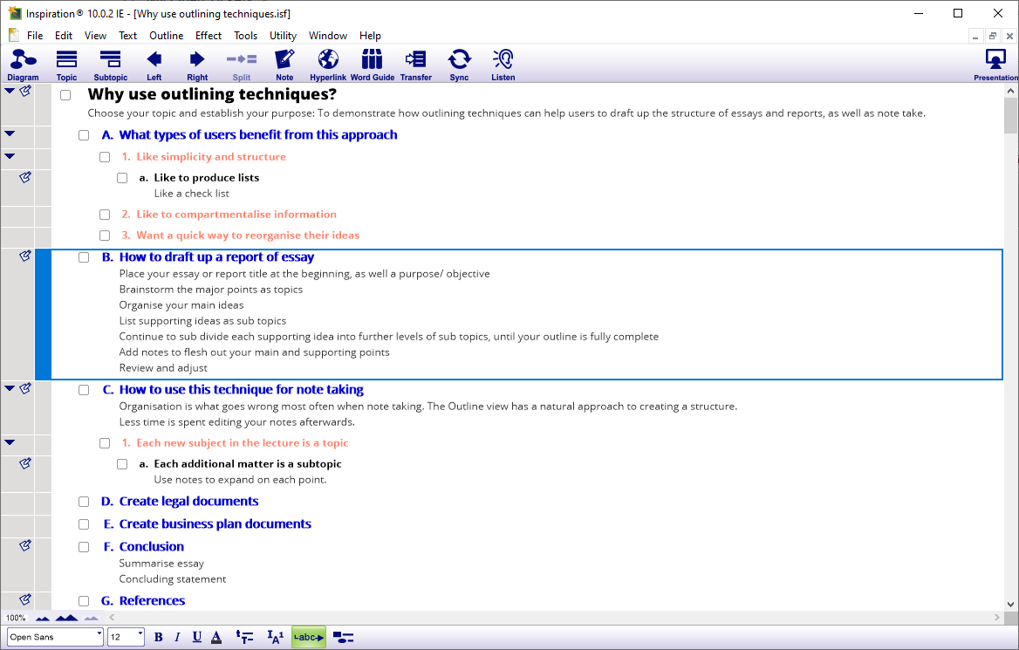Open the File menu

(35, 36)
